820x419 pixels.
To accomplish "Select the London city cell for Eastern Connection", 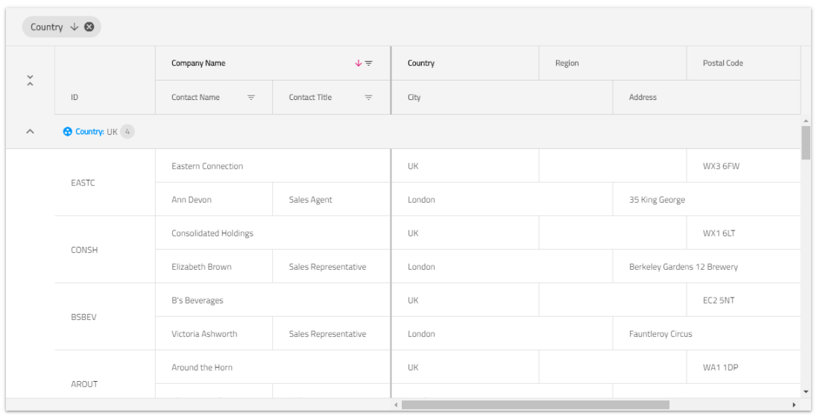I will coord(502,199).
